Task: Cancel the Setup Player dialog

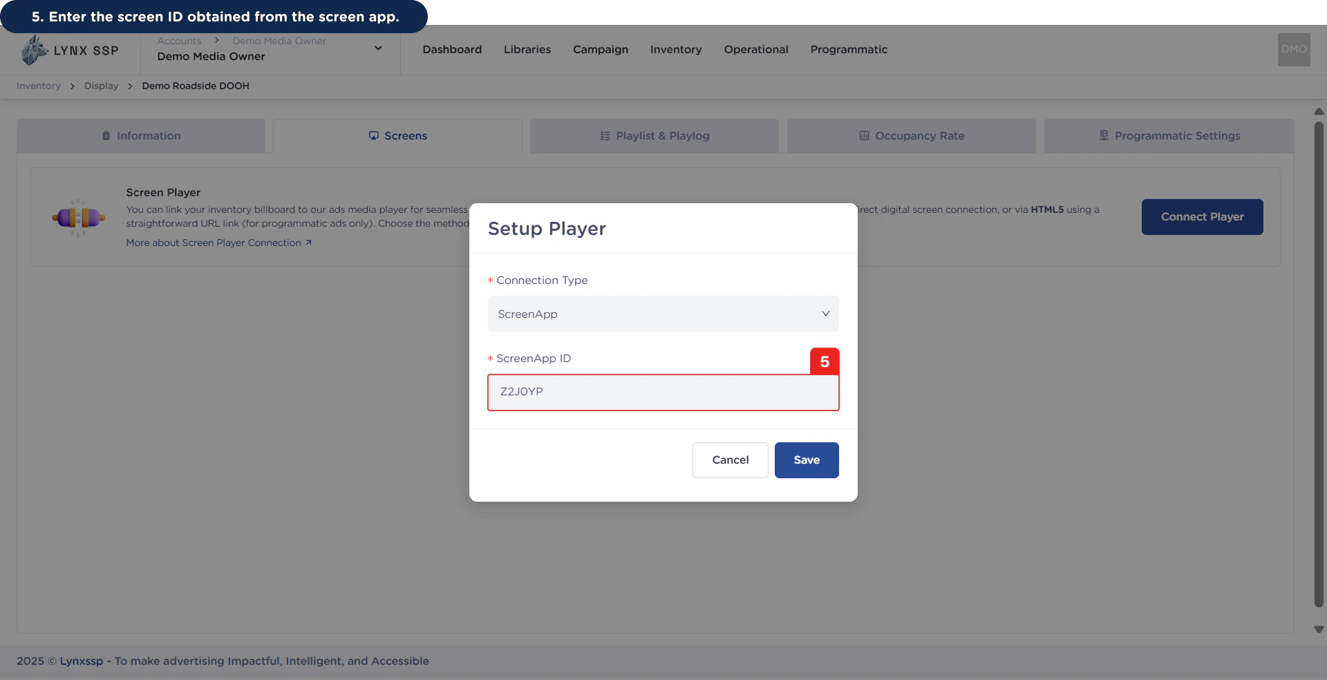Action: (730, 460)
